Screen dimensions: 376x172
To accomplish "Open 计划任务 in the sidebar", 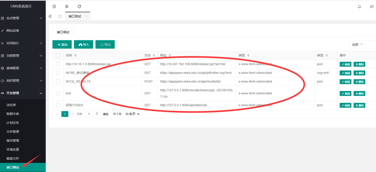I will [x=13, y=123].
